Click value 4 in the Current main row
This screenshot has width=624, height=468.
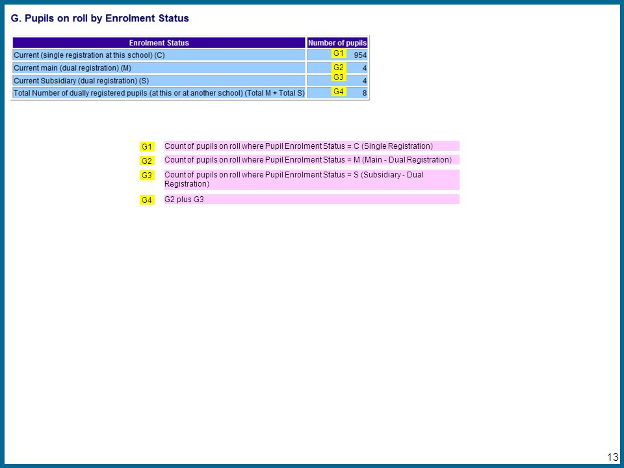tap(365, 68)
